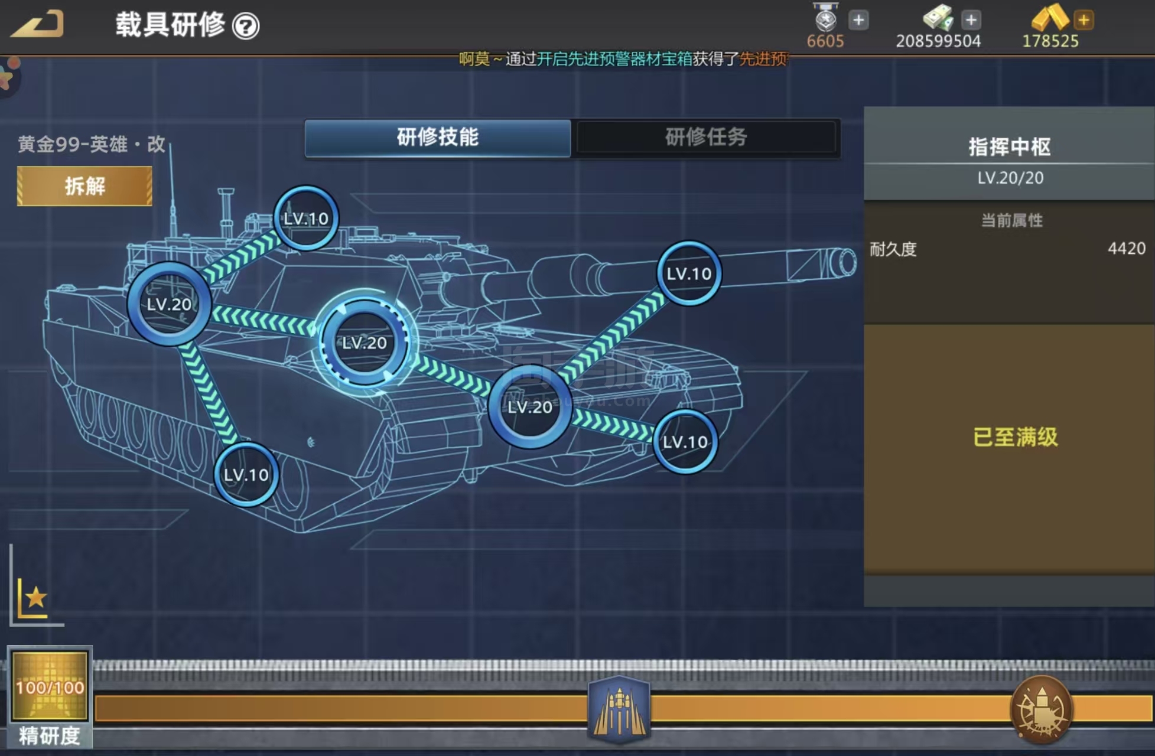This screenshot has width=1155, height=756.
Task: Click the star chart icon
Action: [34, 598]
